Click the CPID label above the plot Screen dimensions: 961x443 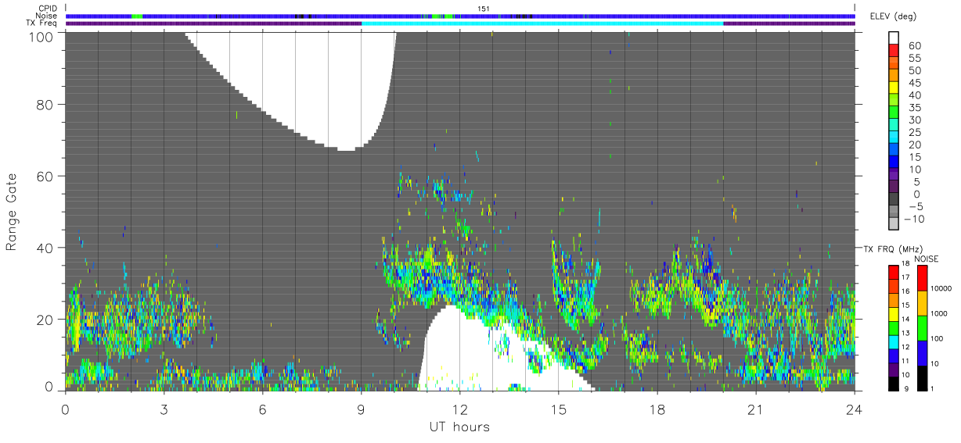[x=47, y=8]
